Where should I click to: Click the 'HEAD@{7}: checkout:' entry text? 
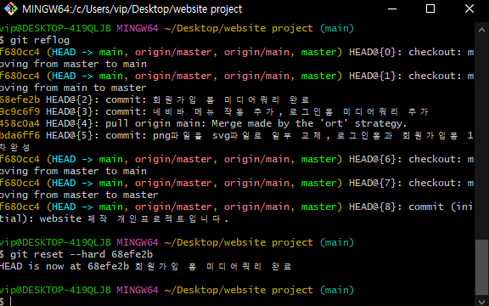(x=405, y=183)
